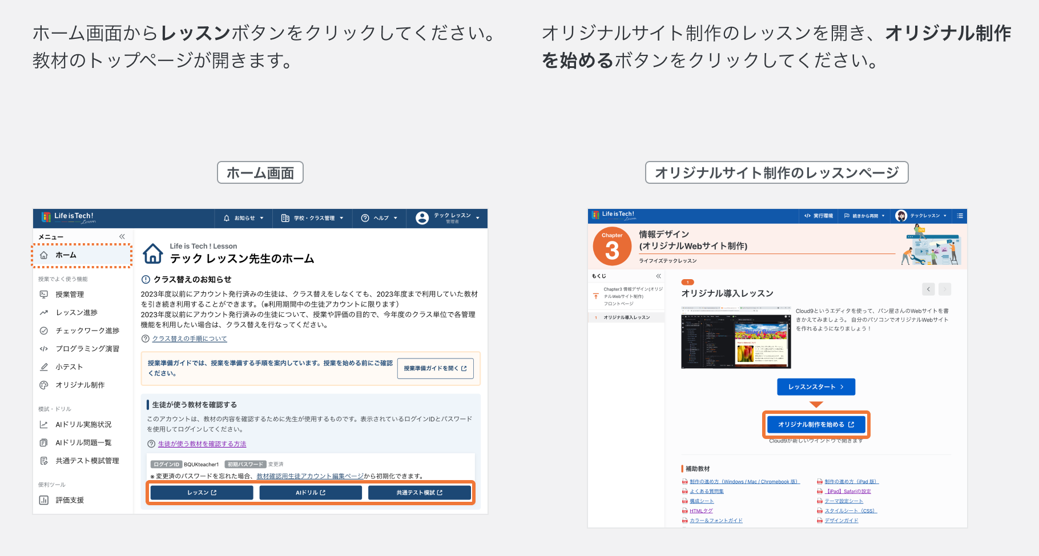Viewport: 1039px width, 556px height.
Task: Go to next lesson with right chevron button
Action: coord(945,289)
